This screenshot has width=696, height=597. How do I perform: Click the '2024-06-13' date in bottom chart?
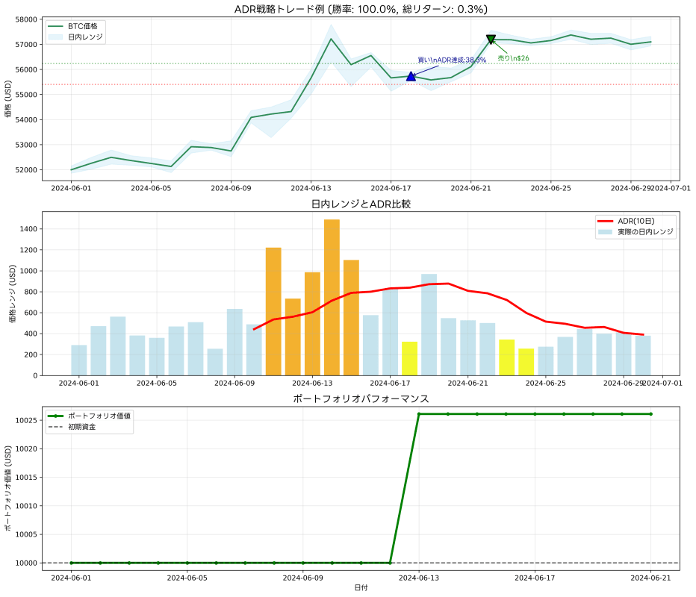[x=419, y=578]
